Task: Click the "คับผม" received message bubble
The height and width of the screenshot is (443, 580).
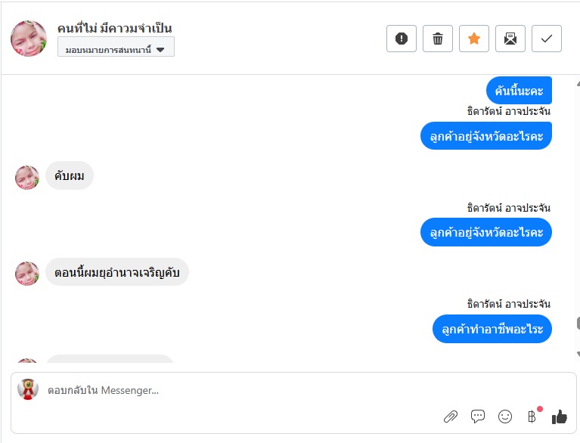Action: tap(70, 176)
